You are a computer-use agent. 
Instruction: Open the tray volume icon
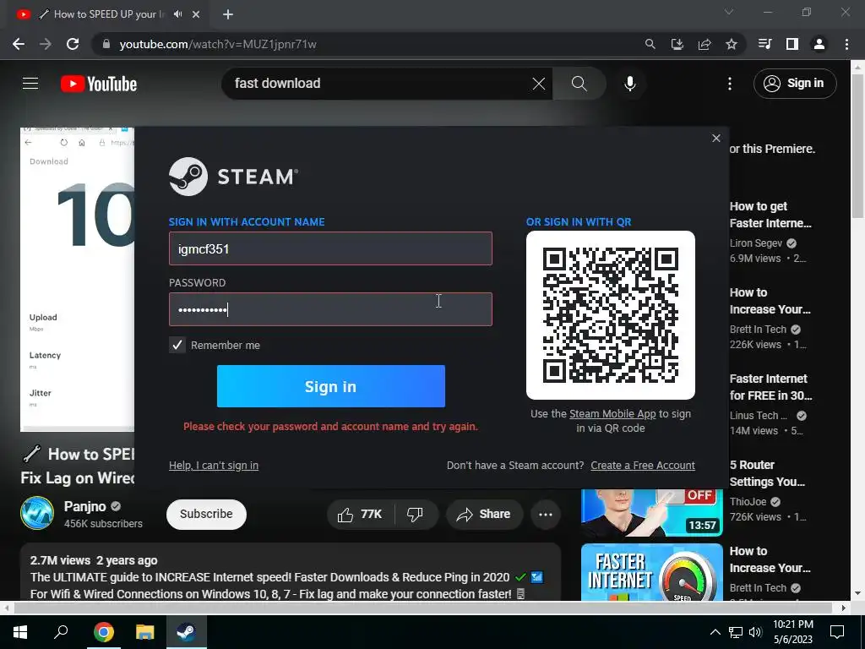click(x=756, y=632)
